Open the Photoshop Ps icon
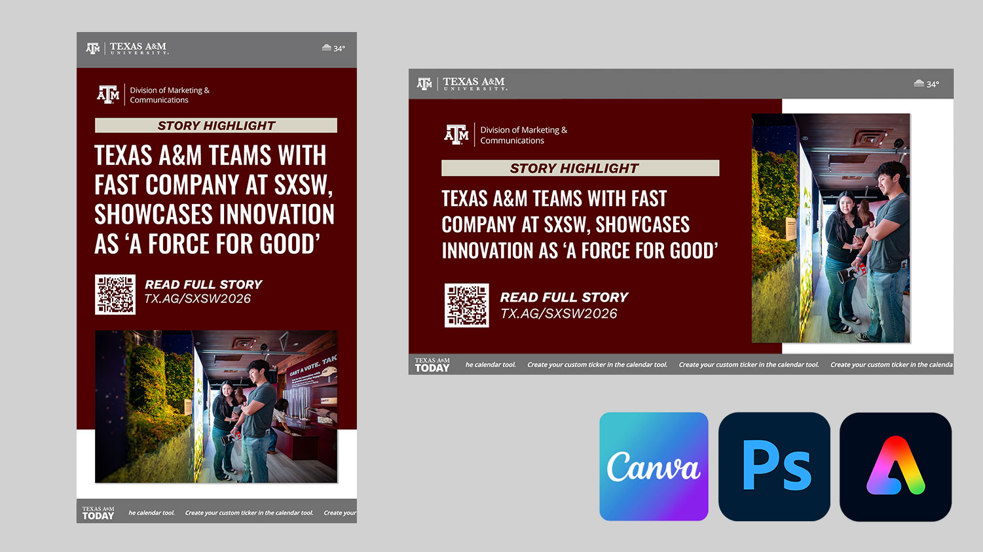The height and width of the screenshot is (552, 983). click(x=774, y=466)
